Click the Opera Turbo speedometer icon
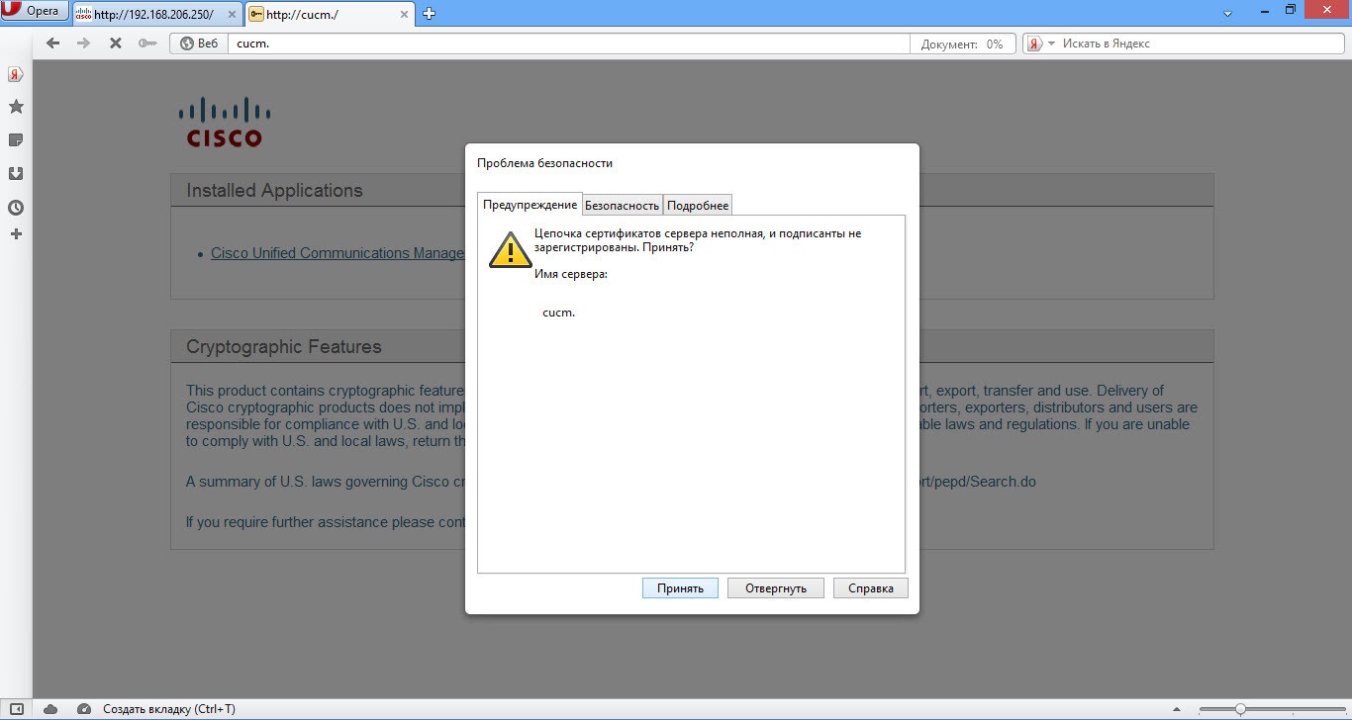 point(84,709)
